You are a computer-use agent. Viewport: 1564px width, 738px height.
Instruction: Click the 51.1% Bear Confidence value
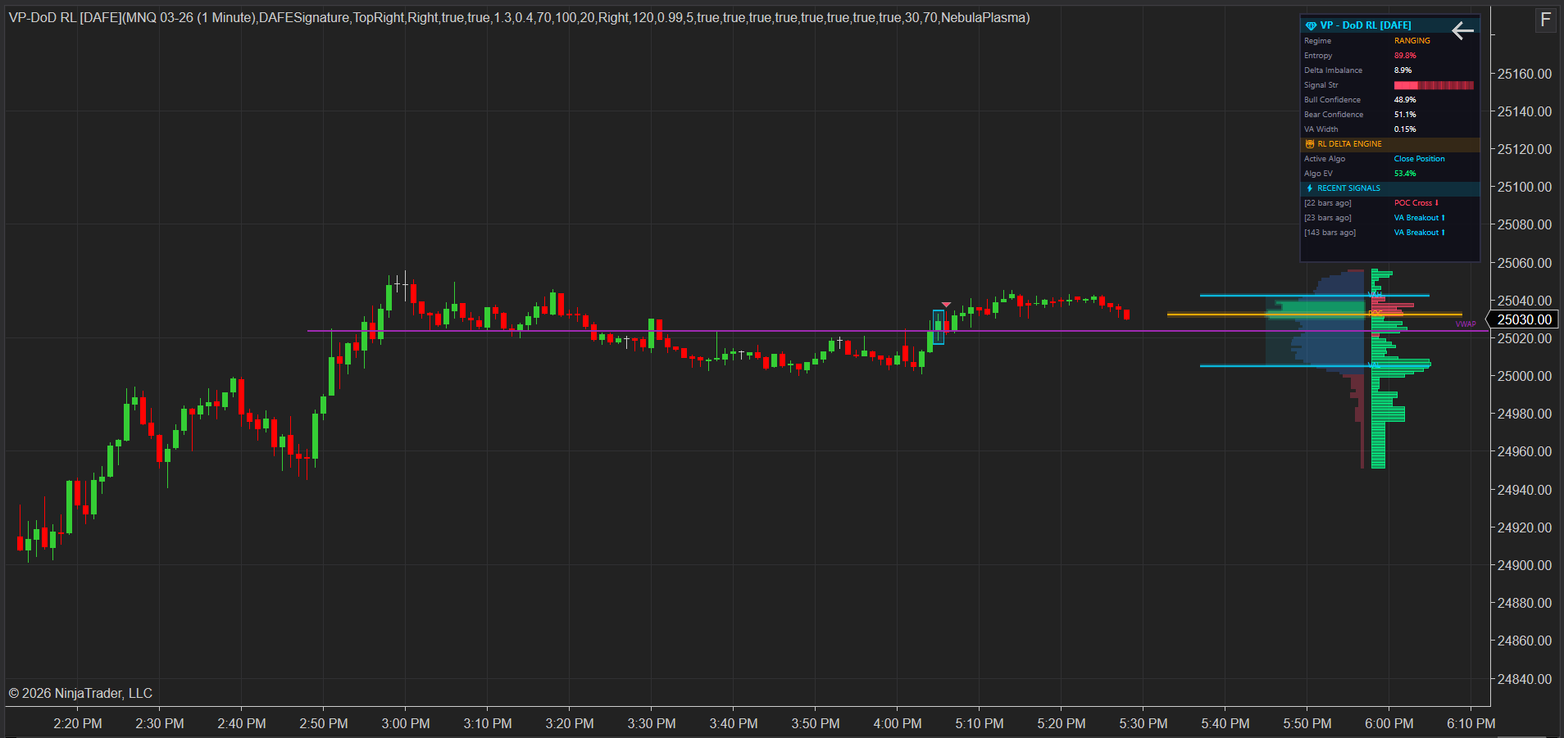coord(1405,115)
